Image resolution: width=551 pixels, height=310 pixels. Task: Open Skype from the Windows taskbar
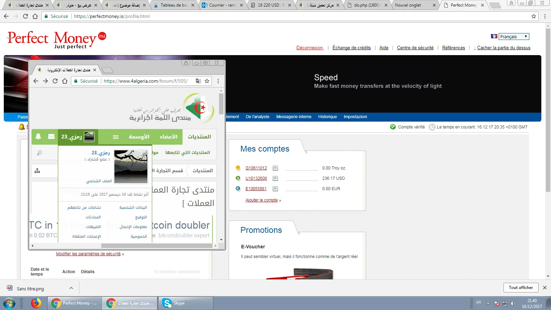[185, 303]
